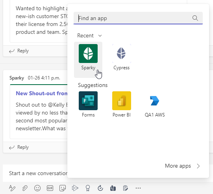Click the More apps chevron arrow
The image size is (213, 194).
point(198,166)
